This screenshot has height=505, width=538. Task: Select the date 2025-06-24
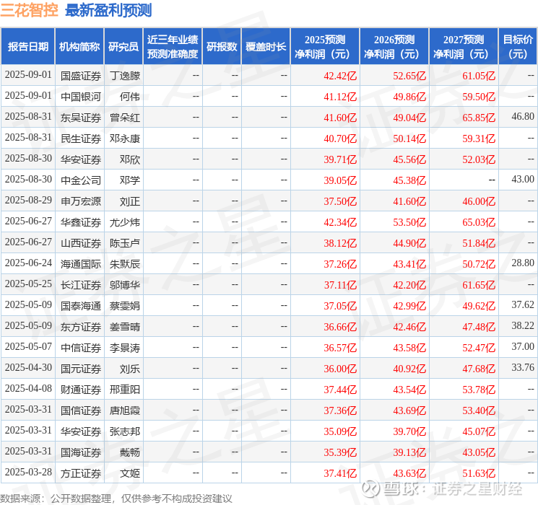pos(28,263)
